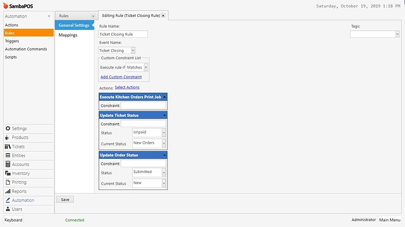Screen dimensions: 405x227
Task: Click Select Actions link
Action: [127, 87]
